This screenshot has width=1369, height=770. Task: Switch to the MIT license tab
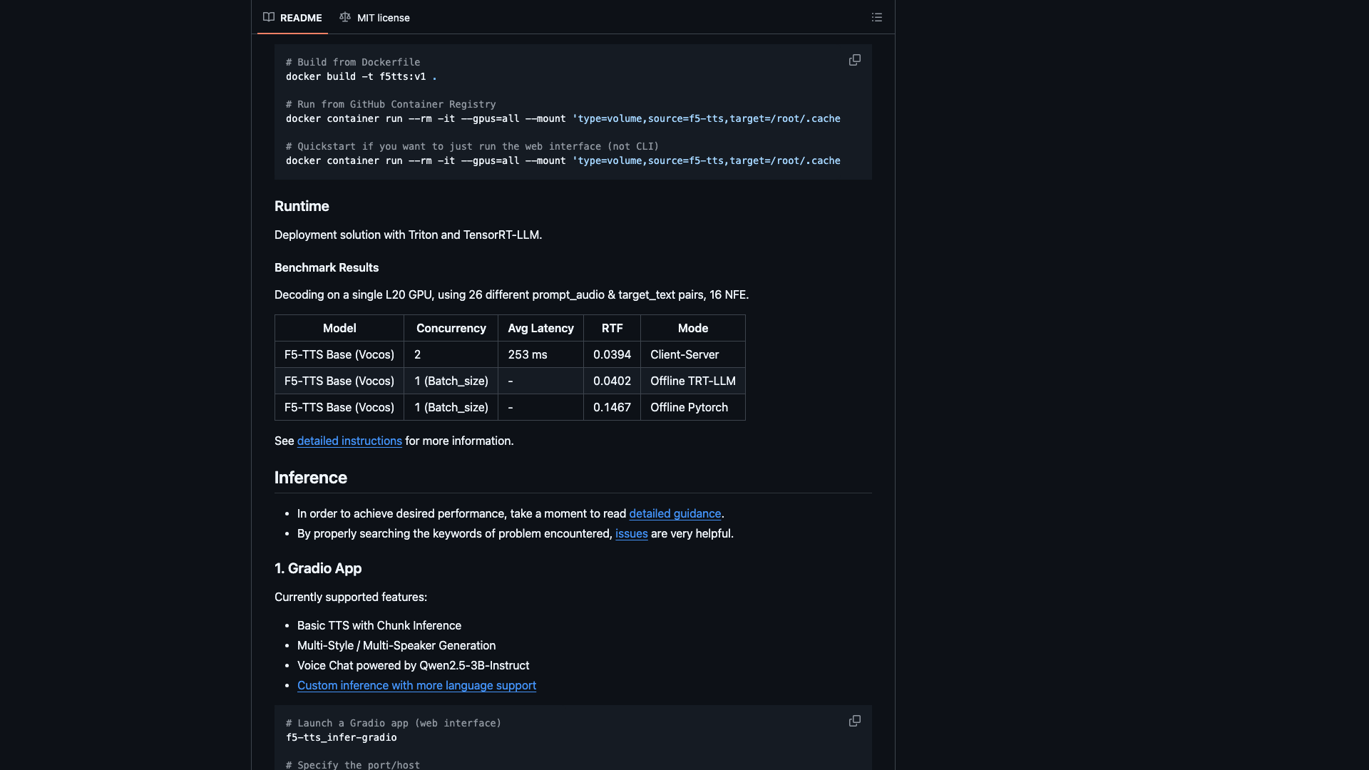coord(375,17)
